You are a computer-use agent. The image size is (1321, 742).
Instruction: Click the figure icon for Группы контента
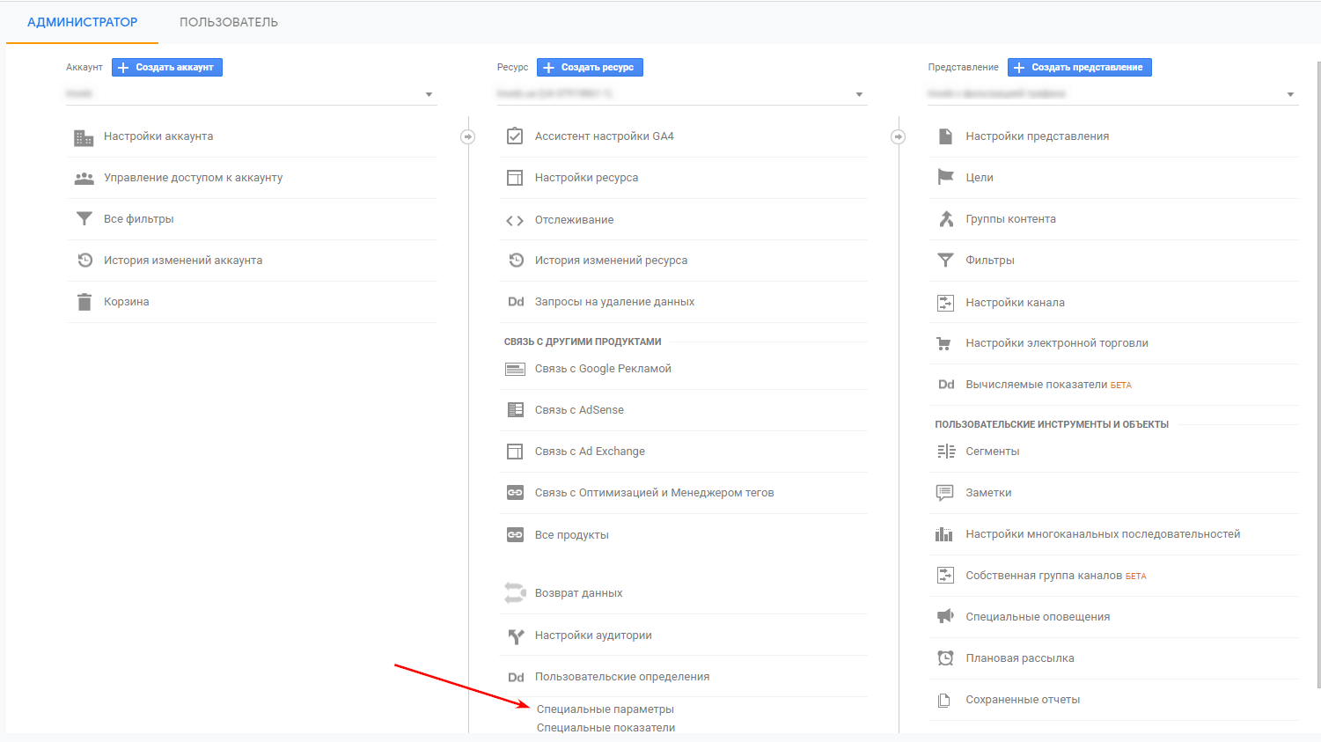(x=946, y=219)
